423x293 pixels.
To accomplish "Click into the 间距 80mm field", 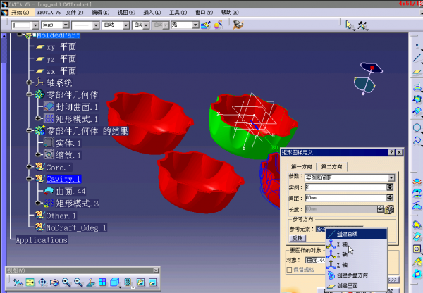I will pyautogui.click(x=345, y=198).
